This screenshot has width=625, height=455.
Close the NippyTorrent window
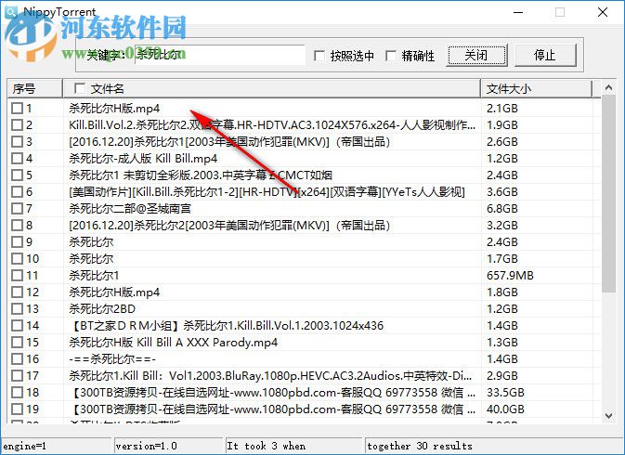pos(603,12)
